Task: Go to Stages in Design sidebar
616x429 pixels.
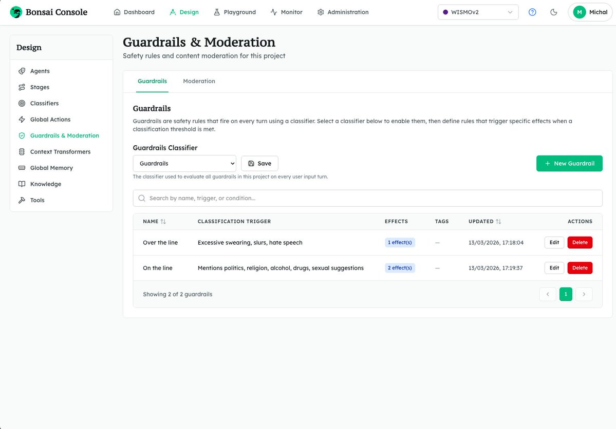Action: click(x=61, y=87)
